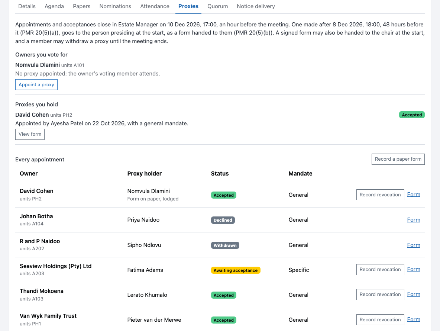Screen dimensions: 440x331
Task: Click the 'Form on paper, lodged' note
Action: pos(153,199)
